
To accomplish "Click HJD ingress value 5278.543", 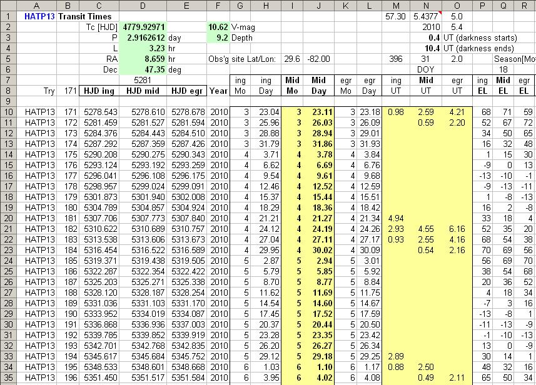I will [99, 112].
